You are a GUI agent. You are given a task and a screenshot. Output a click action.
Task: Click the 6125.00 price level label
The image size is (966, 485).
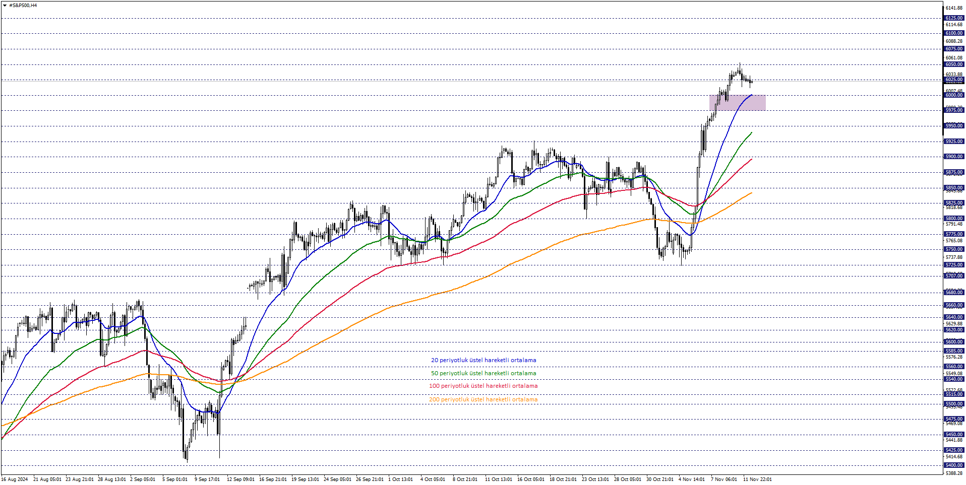[954, 18]
